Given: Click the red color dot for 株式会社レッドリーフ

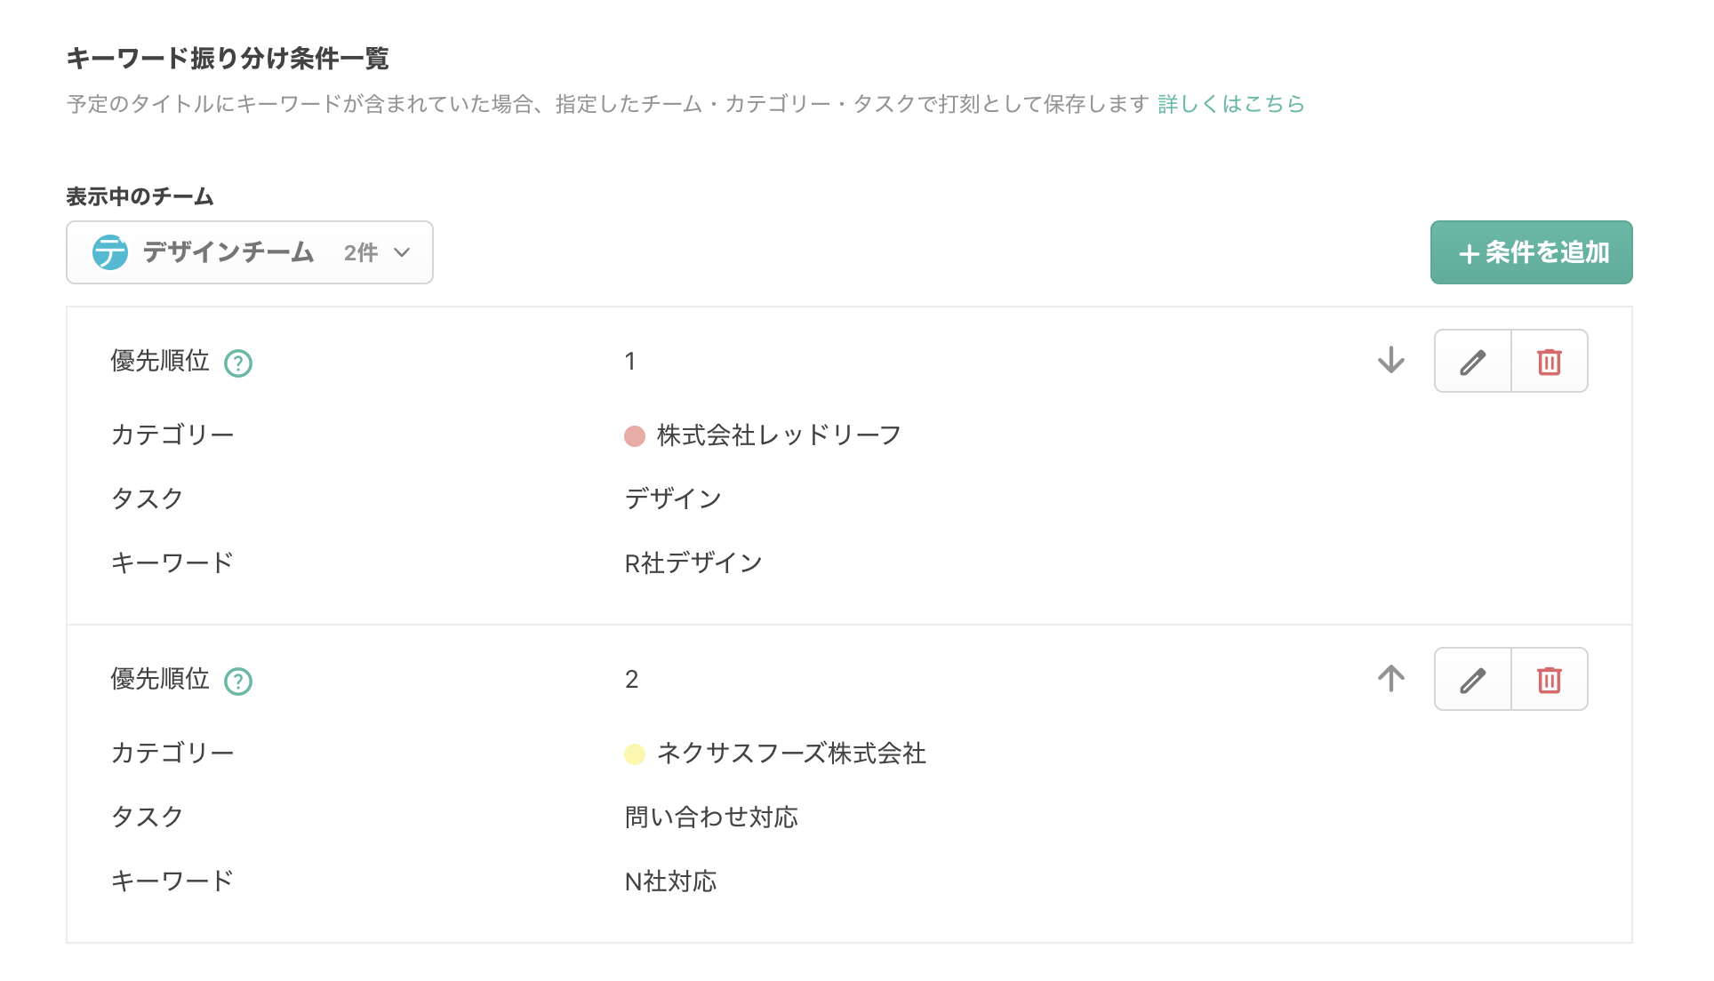Looking at the screenshot, I should [634, 435].
